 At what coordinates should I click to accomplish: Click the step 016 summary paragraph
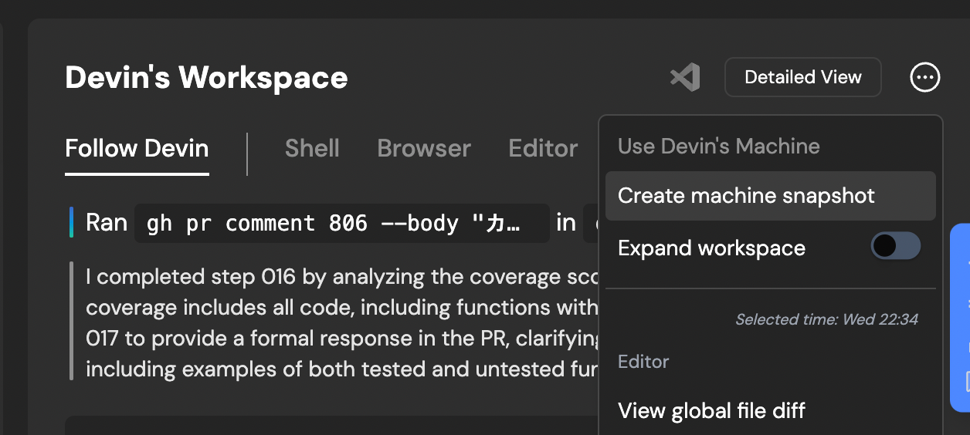pyautogui.click(x=342, y=322)
